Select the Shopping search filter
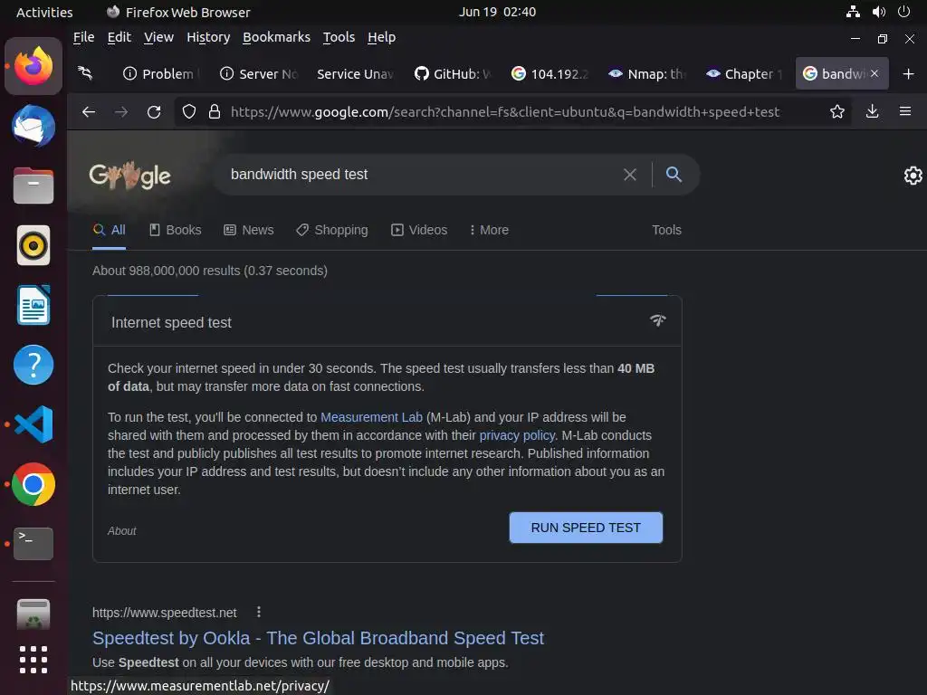Screen dimensions: 927x695 [331, 230]
